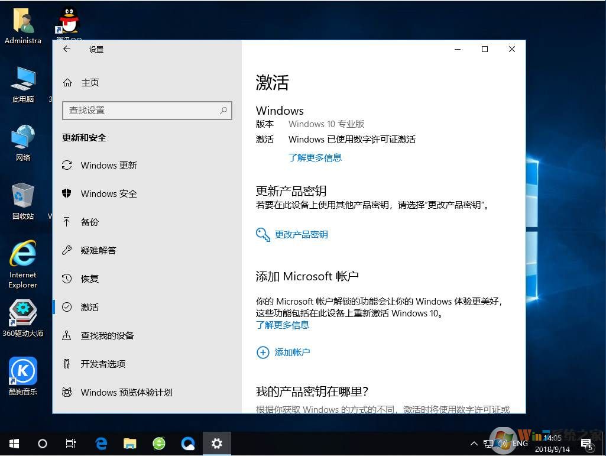The height and width of the screenshot is (456, 606).
Task: Launch Edge from the taskbar
Action: pos(101,444)
